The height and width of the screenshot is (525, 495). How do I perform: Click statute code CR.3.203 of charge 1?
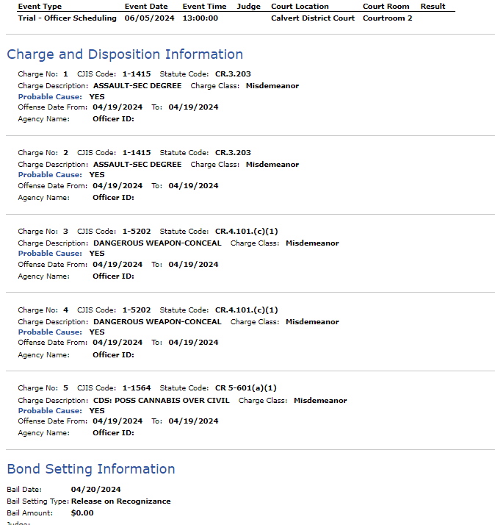233,74
